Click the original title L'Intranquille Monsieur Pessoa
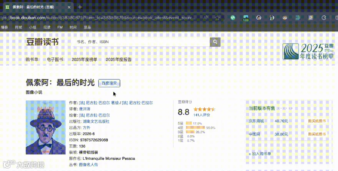This screenshot has width=338, height=171. point(109,159)
